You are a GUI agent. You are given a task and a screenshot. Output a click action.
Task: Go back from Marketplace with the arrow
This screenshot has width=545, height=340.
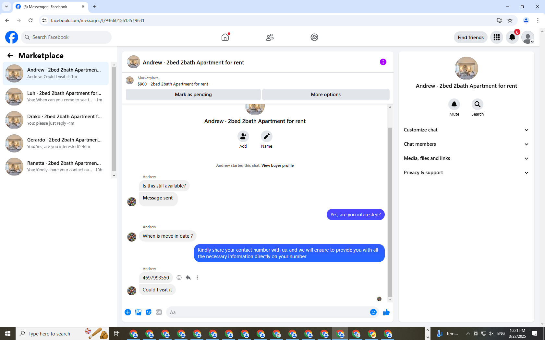(10, 55)
